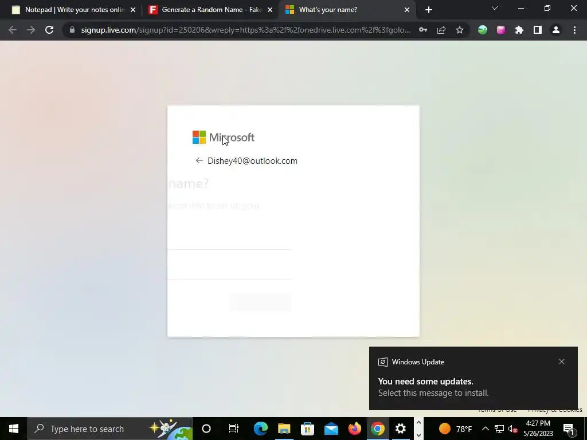Switch to Chrome in the taskbar
This screenshot has height=440, width=587.
[x=377, y=429]
